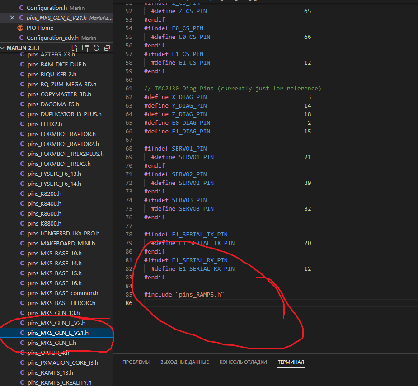Open Configuration.h from open editors
Screen dimensions: 418x386
pos(47,8)
